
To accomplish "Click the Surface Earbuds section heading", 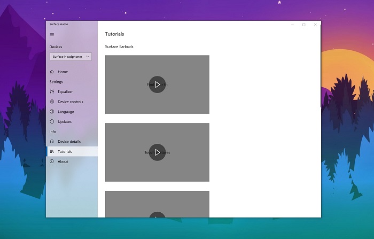I will click(119, 47).
